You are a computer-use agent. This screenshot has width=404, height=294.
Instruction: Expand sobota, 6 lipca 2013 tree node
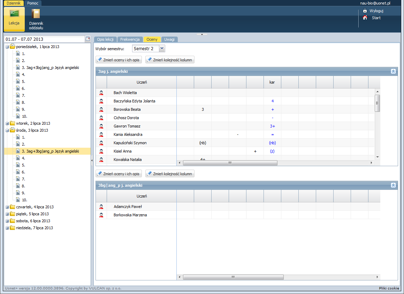(x=7, y=221)
